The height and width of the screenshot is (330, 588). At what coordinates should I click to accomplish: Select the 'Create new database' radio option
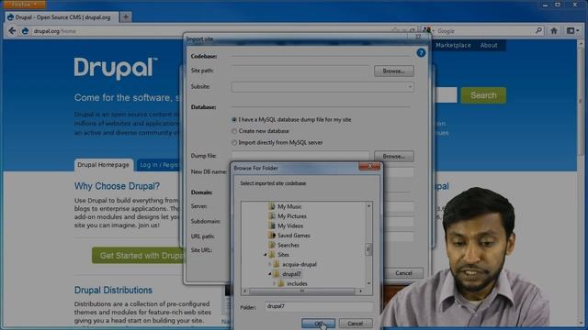tap(234, 131)
